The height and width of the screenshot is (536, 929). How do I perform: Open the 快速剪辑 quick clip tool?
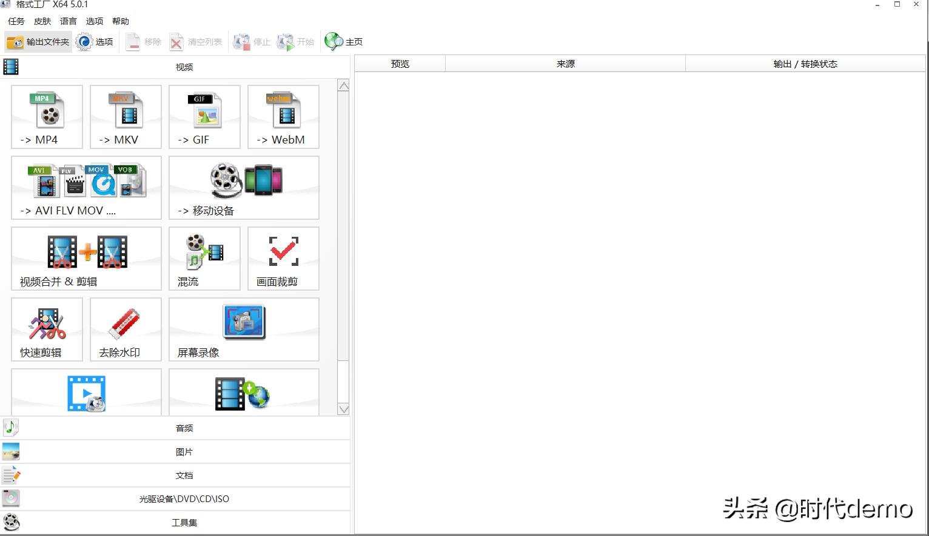[47, 329]
